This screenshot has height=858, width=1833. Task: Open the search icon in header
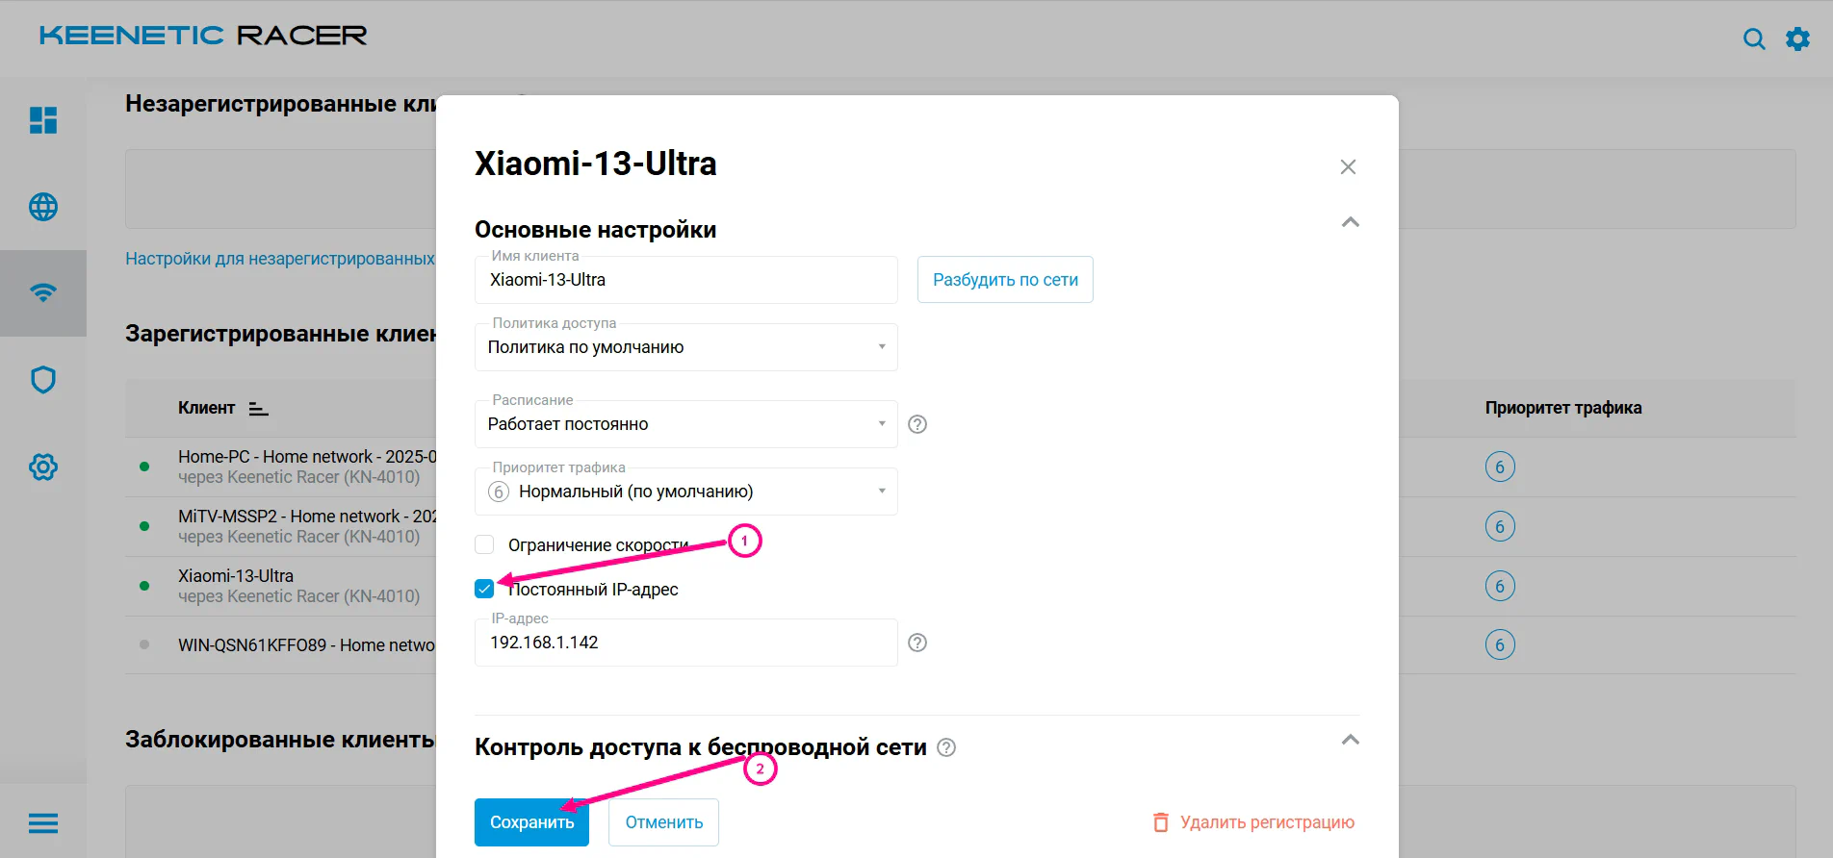pyautogui.click(x=1754, y=38)
